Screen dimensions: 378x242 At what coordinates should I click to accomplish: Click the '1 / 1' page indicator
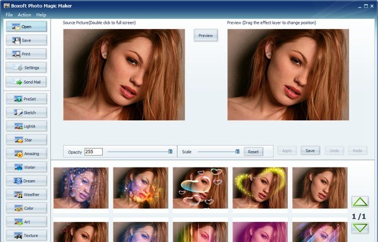(x=358, y=216)
